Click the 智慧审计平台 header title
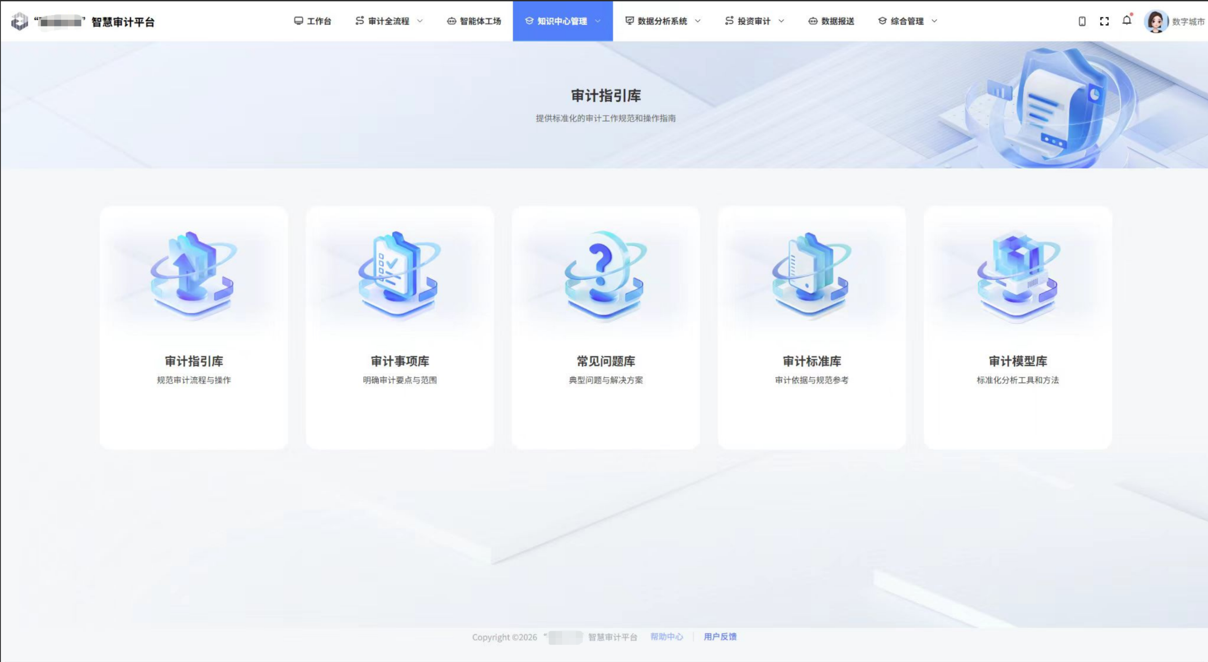Viewport: 1208px width, 662px height. pos(123,22)
